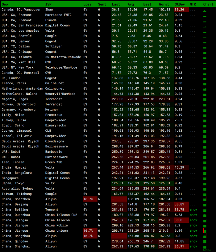Select 'Australia, Sydney' geo cell

[x=18, y=189]
